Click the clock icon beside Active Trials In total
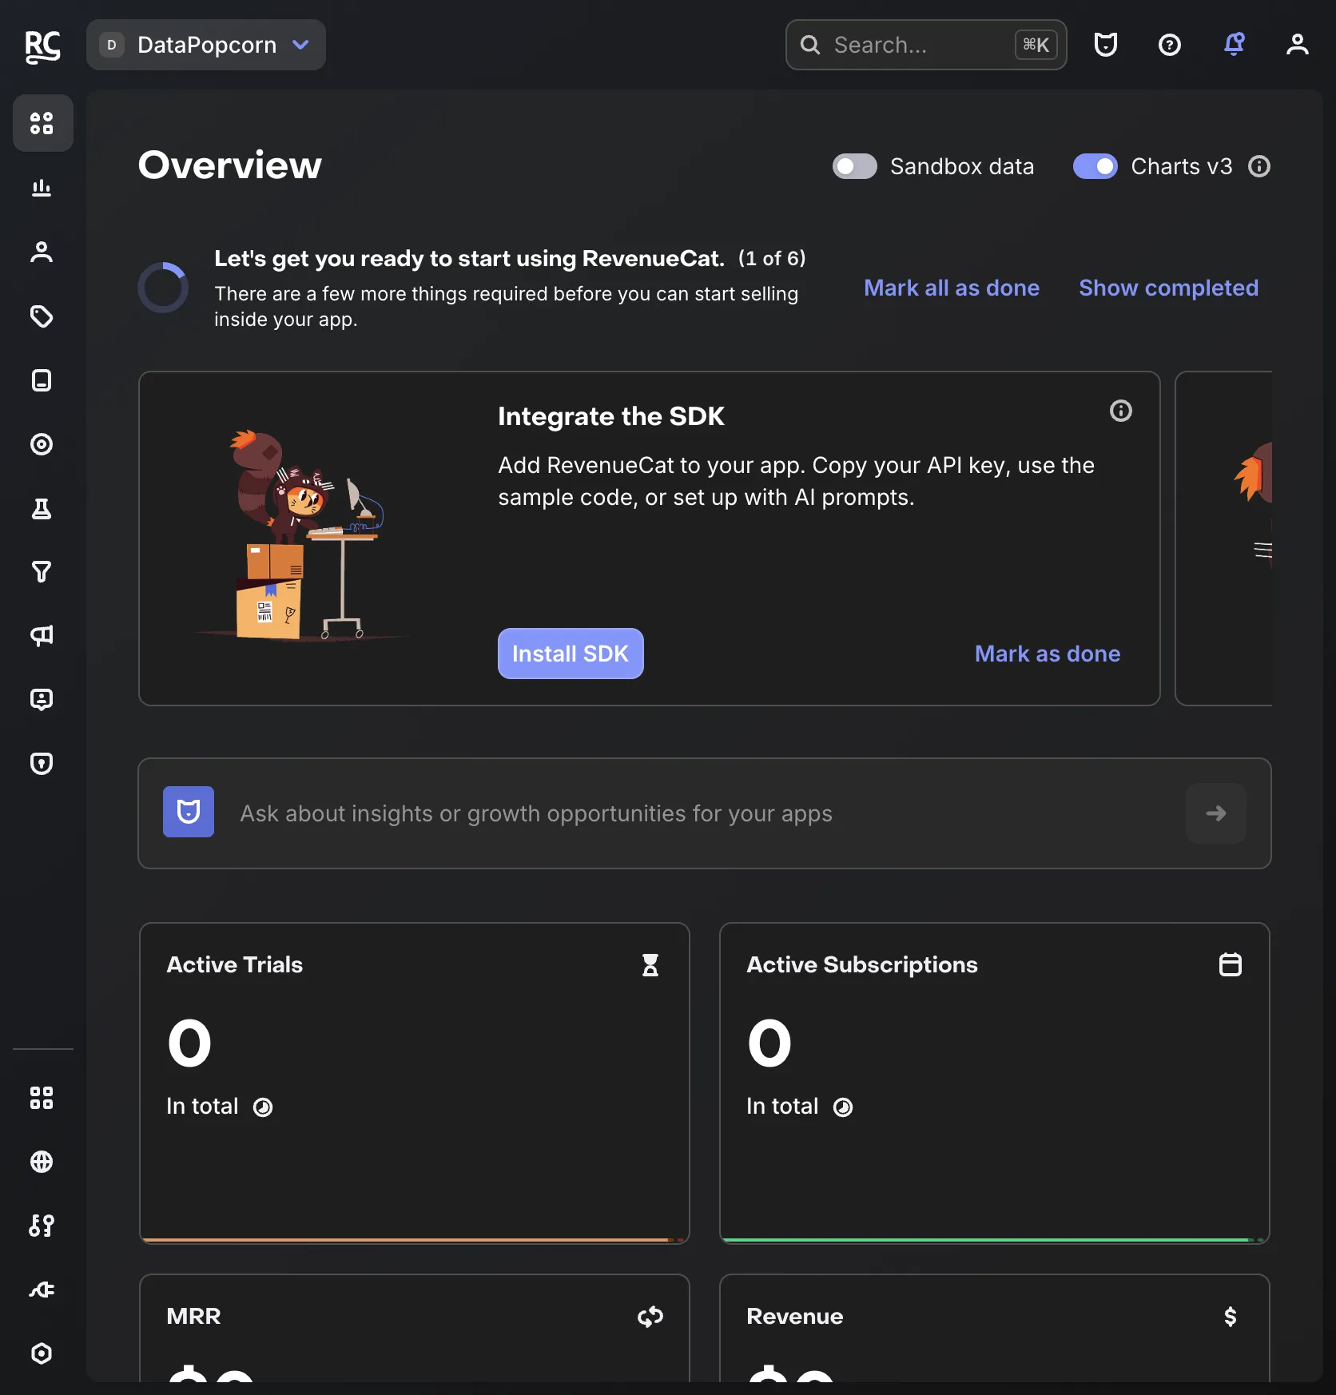 click(x=263, y=1107)
